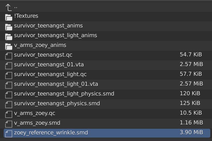Click the survivor_teenangst_01.vta file icon

point(9,65)
